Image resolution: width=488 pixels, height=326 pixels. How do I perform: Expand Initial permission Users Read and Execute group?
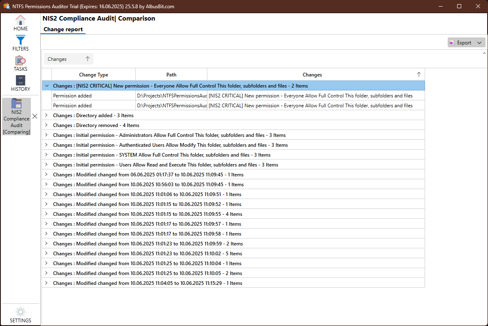tap(46, 164)
